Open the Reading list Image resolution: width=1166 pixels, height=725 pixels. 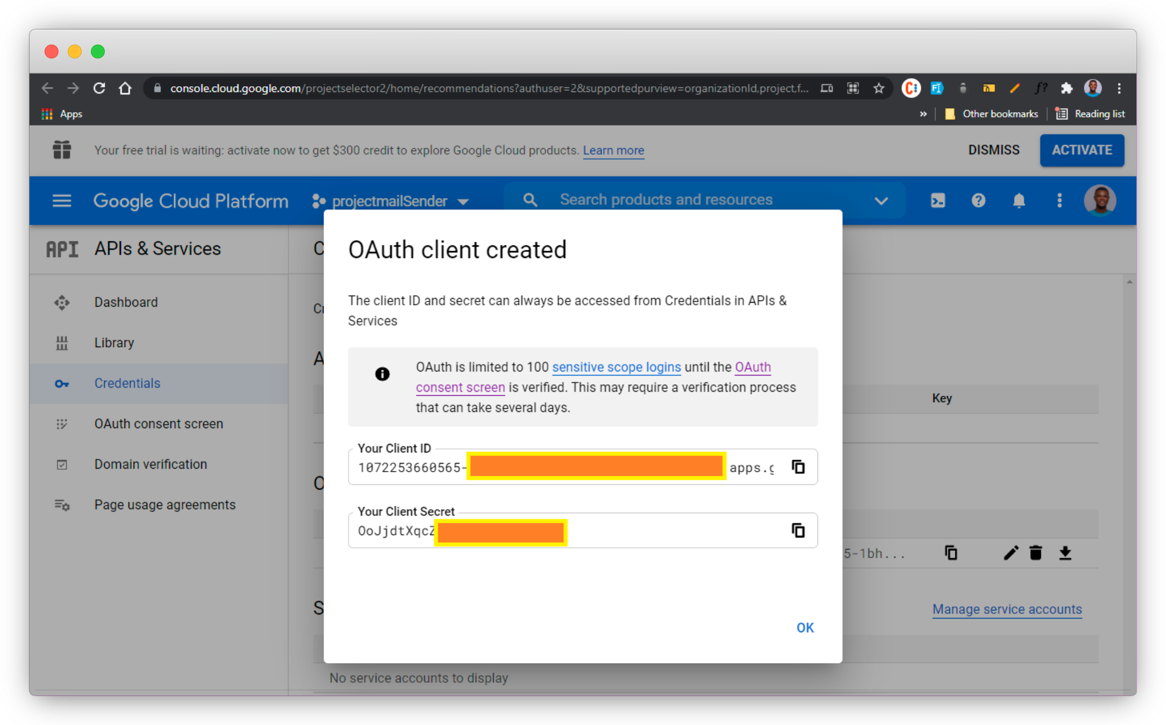(1090, 114)
